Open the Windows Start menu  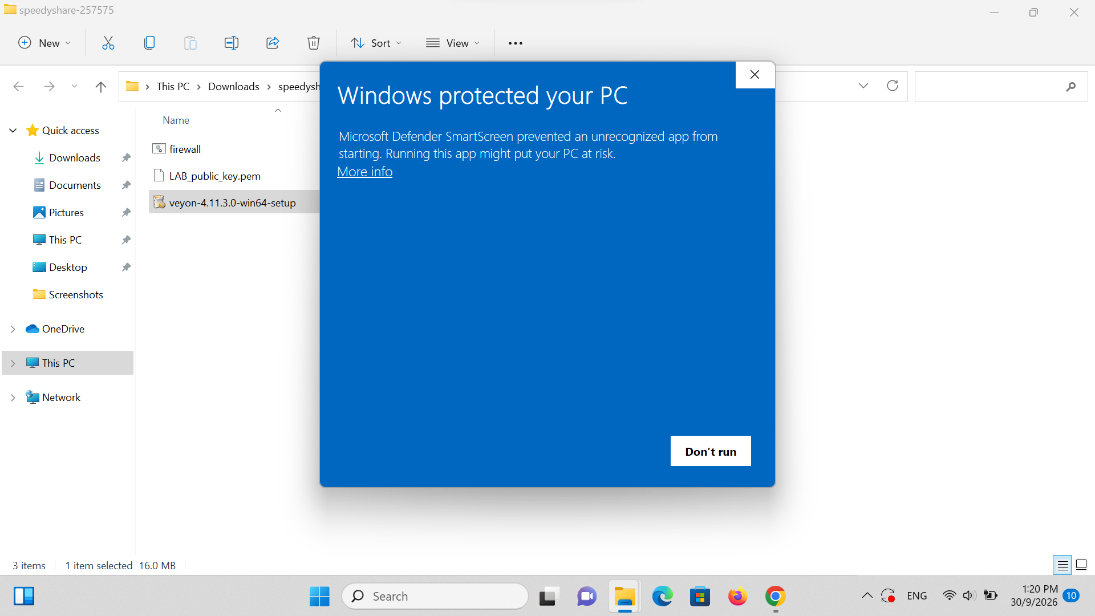tap(319, 597)
